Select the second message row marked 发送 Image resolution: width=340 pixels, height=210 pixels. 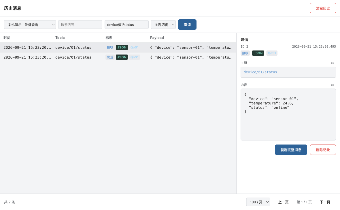pyautogui.click(x=118, y=57)
